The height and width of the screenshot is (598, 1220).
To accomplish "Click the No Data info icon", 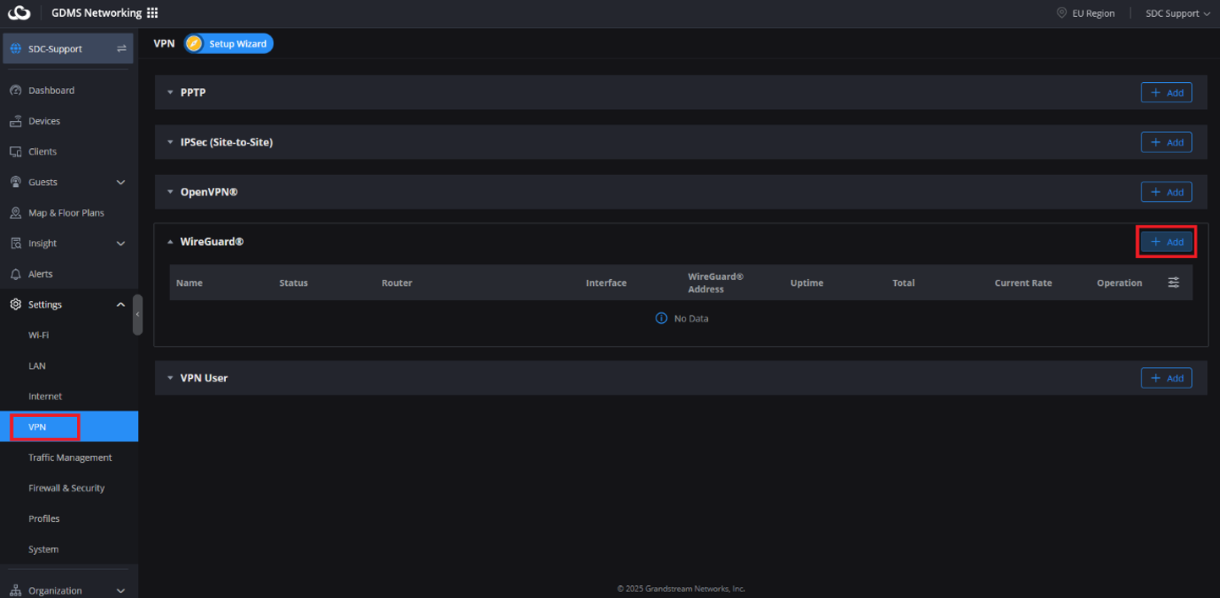I will point(662,318).
